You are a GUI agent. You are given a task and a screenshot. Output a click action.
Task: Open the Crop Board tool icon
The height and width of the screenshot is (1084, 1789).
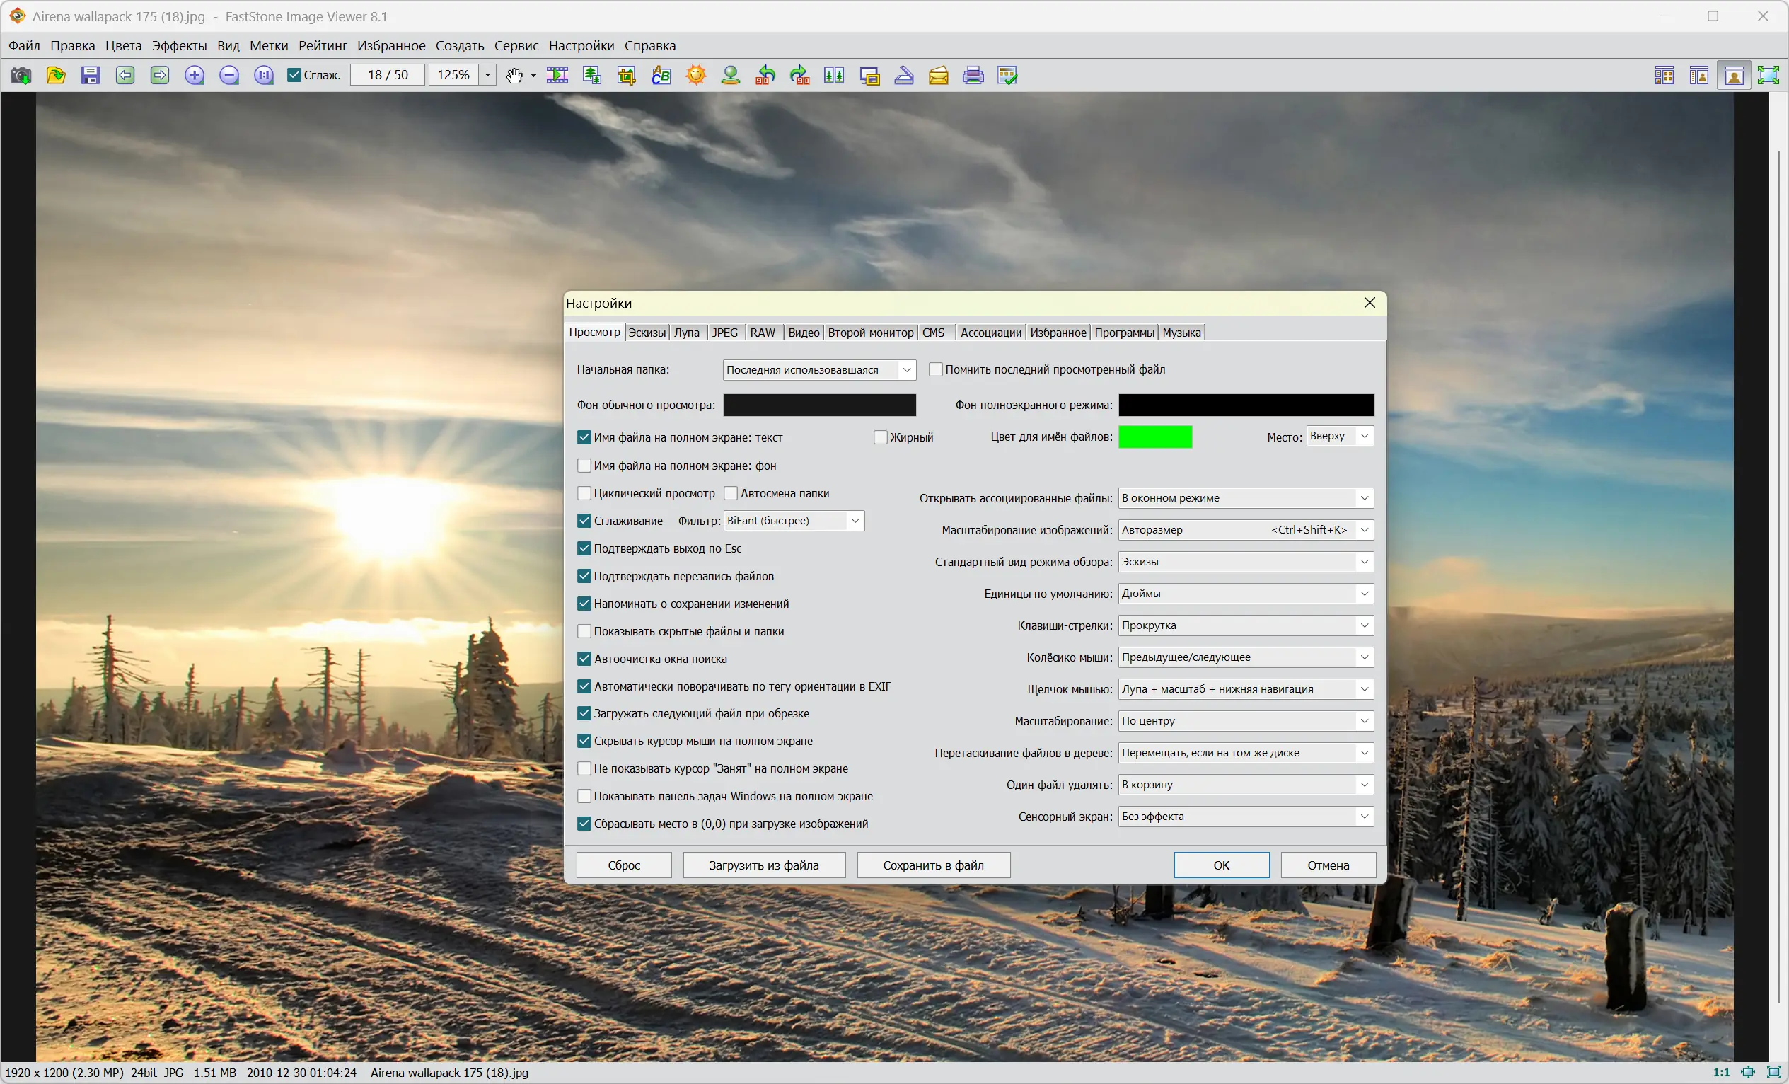[x=627, y=75]
